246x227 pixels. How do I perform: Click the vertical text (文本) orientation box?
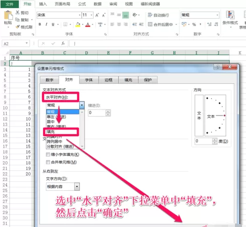click(x=199, y=116)
